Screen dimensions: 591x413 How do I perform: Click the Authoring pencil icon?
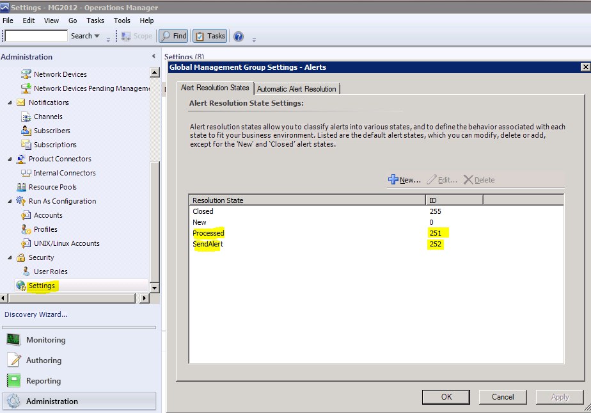14,360
